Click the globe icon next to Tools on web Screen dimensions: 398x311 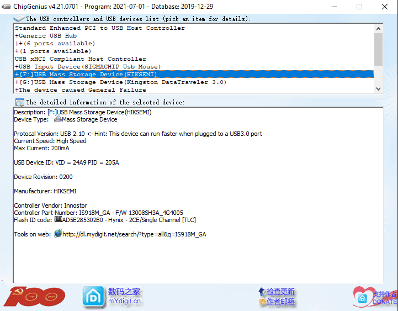coord(58,233)
